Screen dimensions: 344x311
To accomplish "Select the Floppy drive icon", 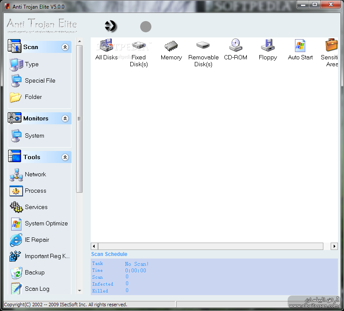I will click(x=268, y=45).
